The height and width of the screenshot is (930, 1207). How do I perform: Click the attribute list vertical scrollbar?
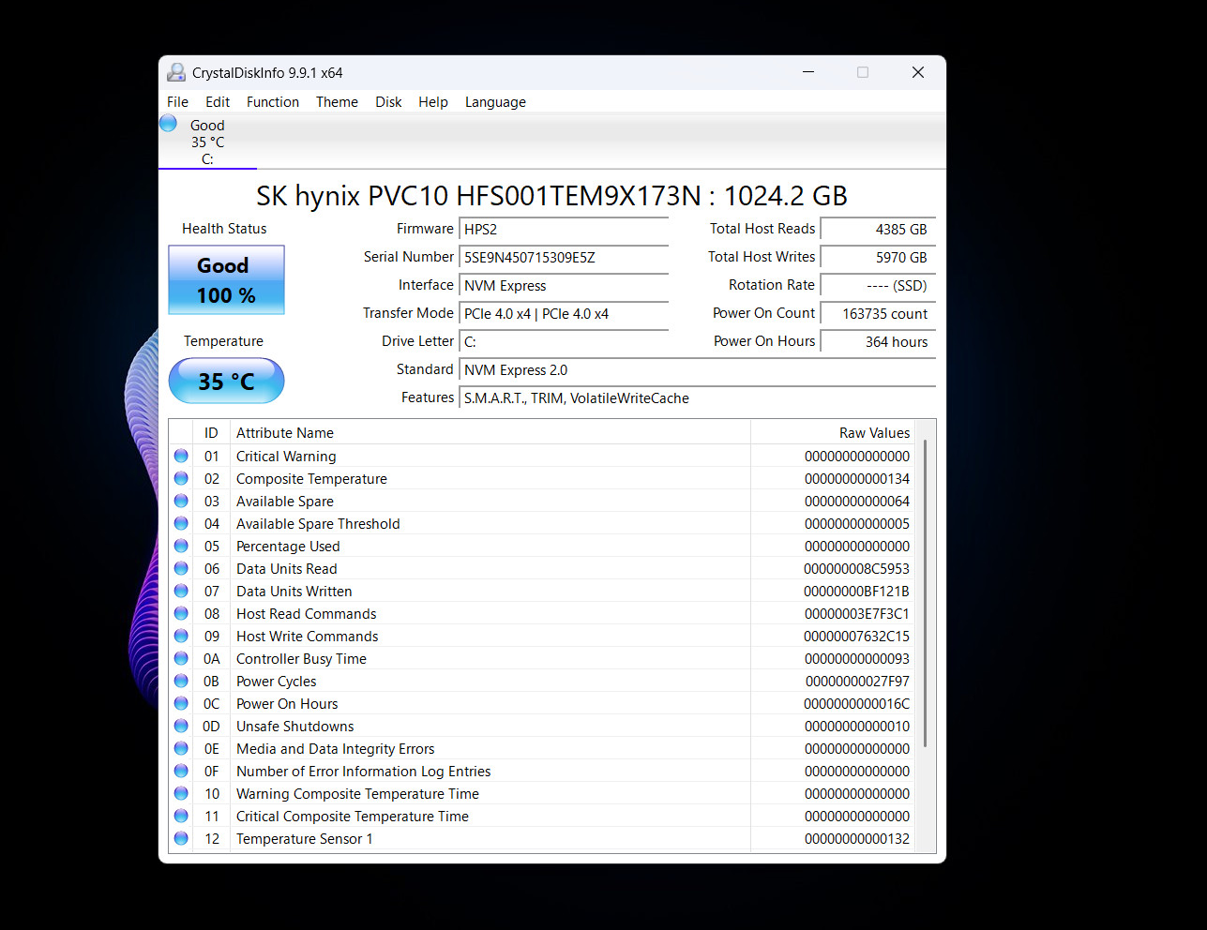(926, 592)
